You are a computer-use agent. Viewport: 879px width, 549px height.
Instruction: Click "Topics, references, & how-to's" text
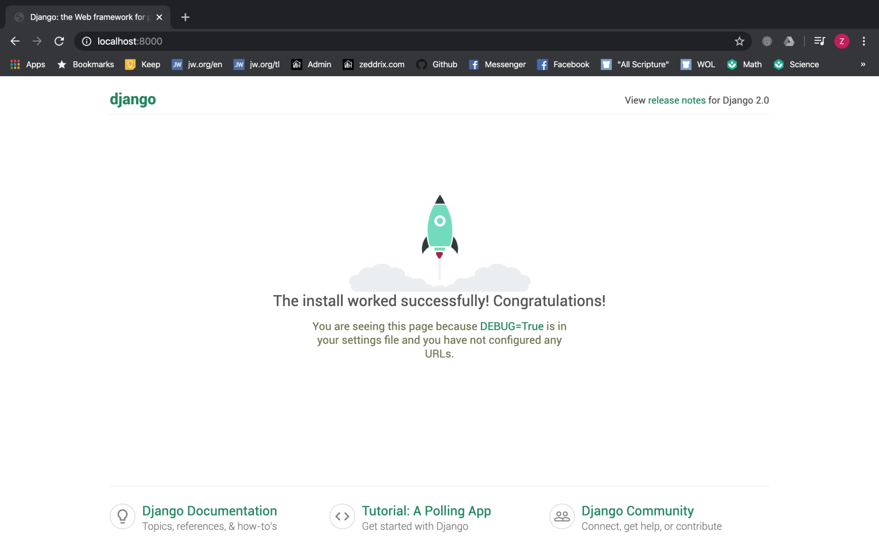(209, 526)
